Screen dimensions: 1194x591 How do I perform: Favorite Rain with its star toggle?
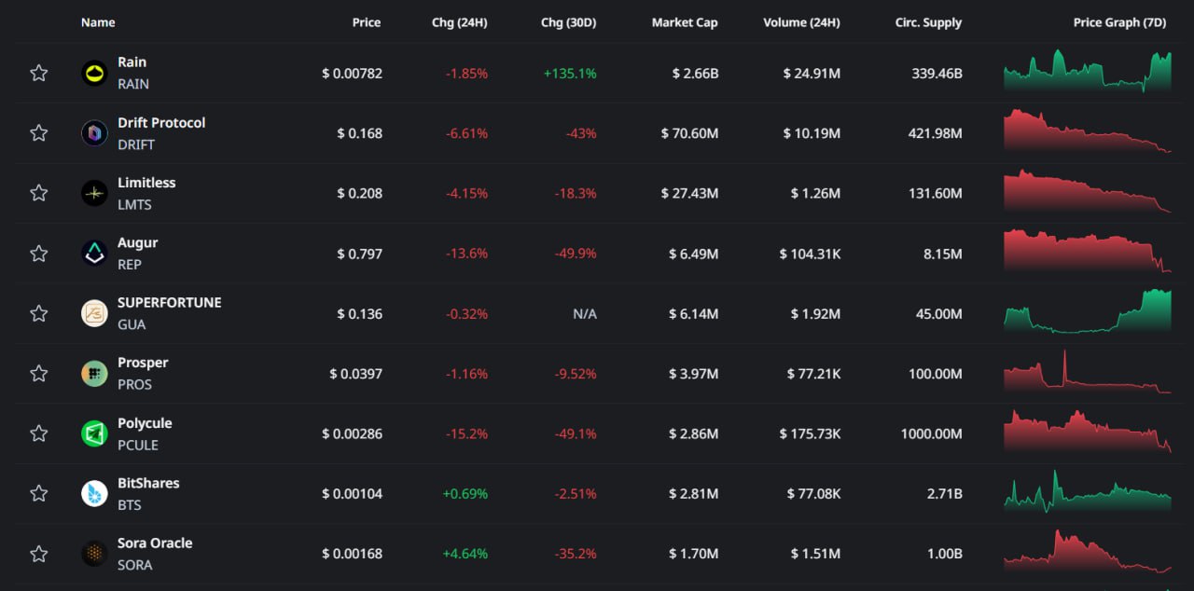click(38, 73)
